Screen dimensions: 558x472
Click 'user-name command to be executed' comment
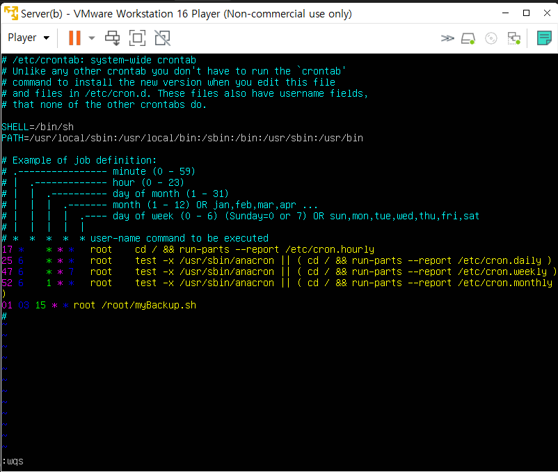click(180, 238)
